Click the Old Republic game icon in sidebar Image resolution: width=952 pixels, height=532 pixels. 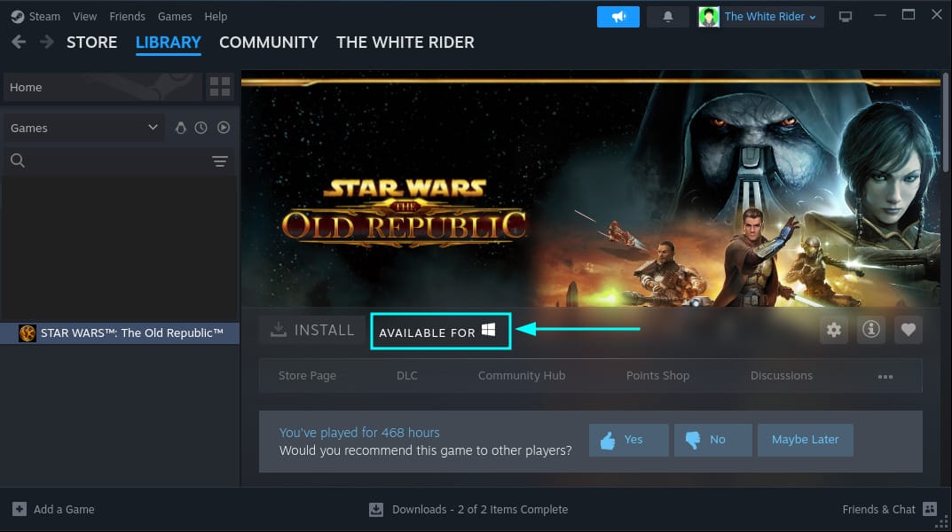(28, 333)
